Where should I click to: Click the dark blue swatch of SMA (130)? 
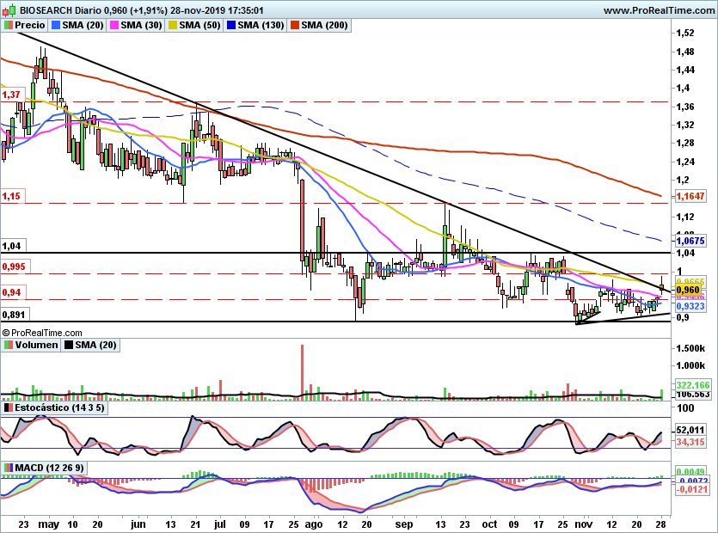click(x=231, y=25)
